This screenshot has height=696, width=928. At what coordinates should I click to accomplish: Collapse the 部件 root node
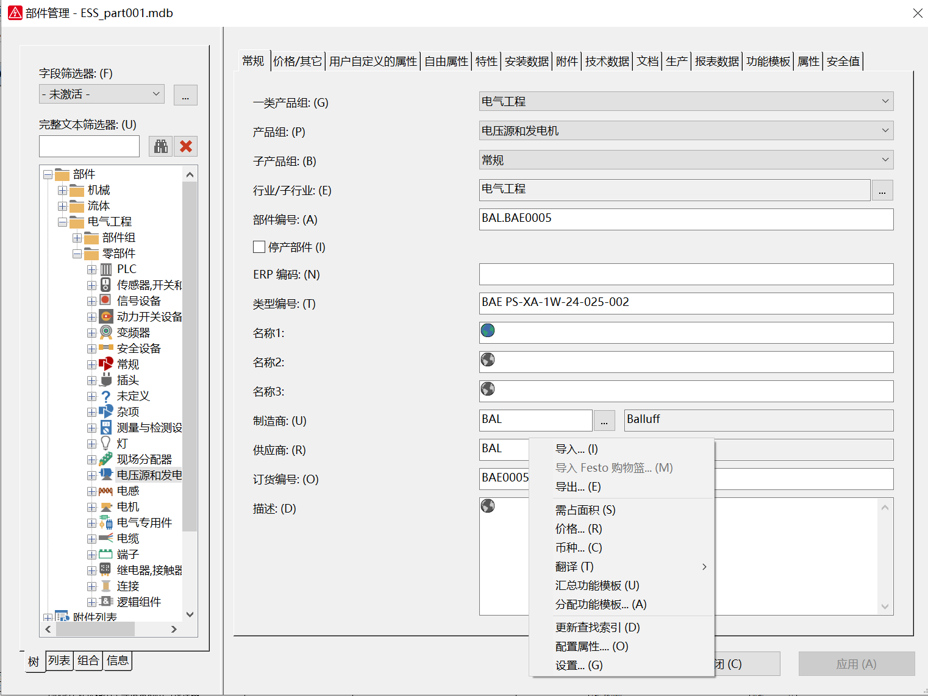[x=48, y=175]
